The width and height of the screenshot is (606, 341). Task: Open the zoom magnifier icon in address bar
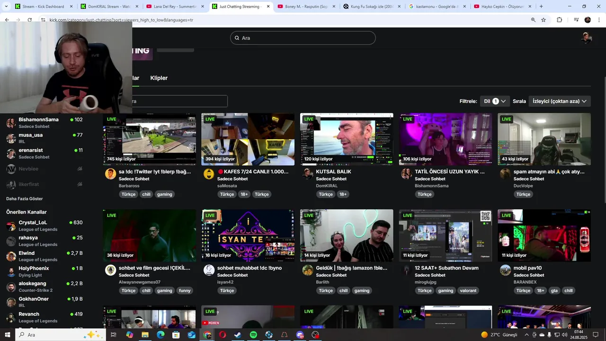pos(533,20)
